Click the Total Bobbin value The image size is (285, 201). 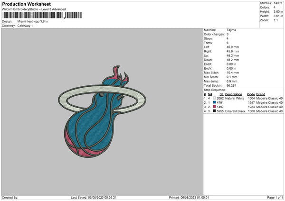(231, 85)
